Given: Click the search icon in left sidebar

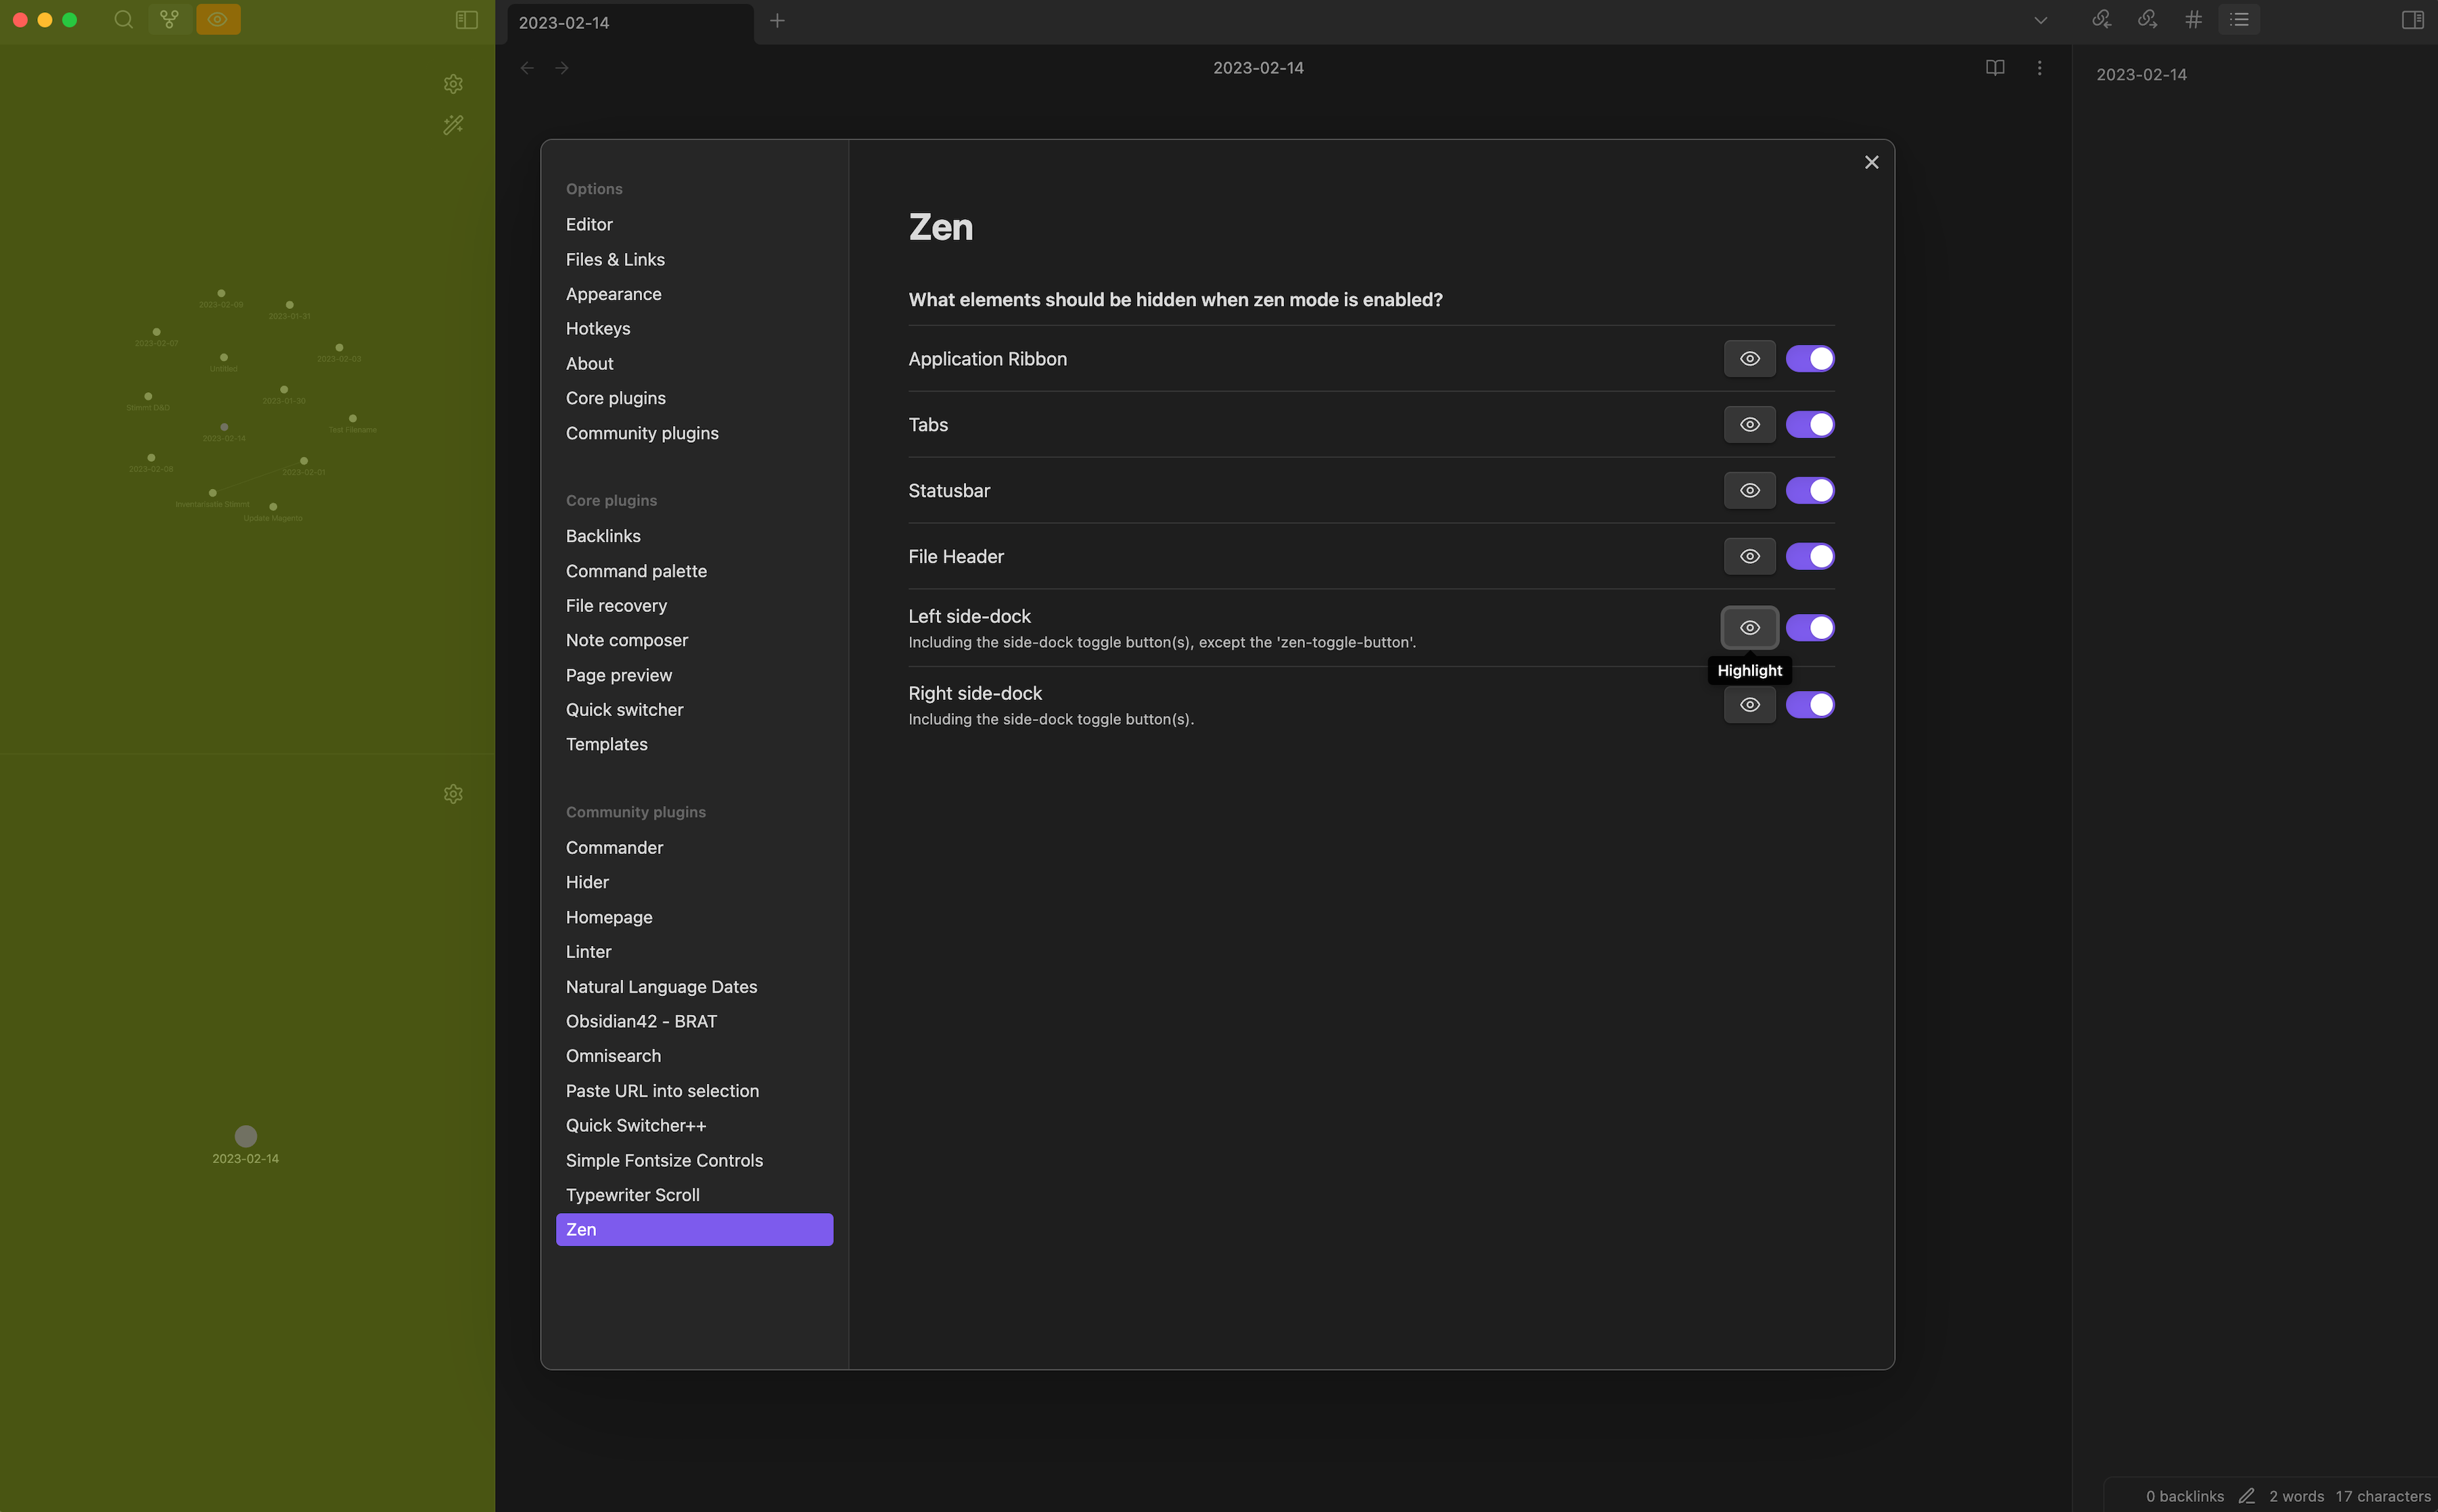Looking at the screenshot, I should click(x=123, y=20).
